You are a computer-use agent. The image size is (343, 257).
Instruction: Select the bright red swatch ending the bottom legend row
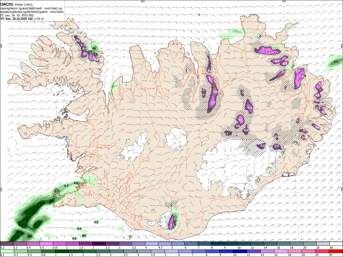pos(336,251)
